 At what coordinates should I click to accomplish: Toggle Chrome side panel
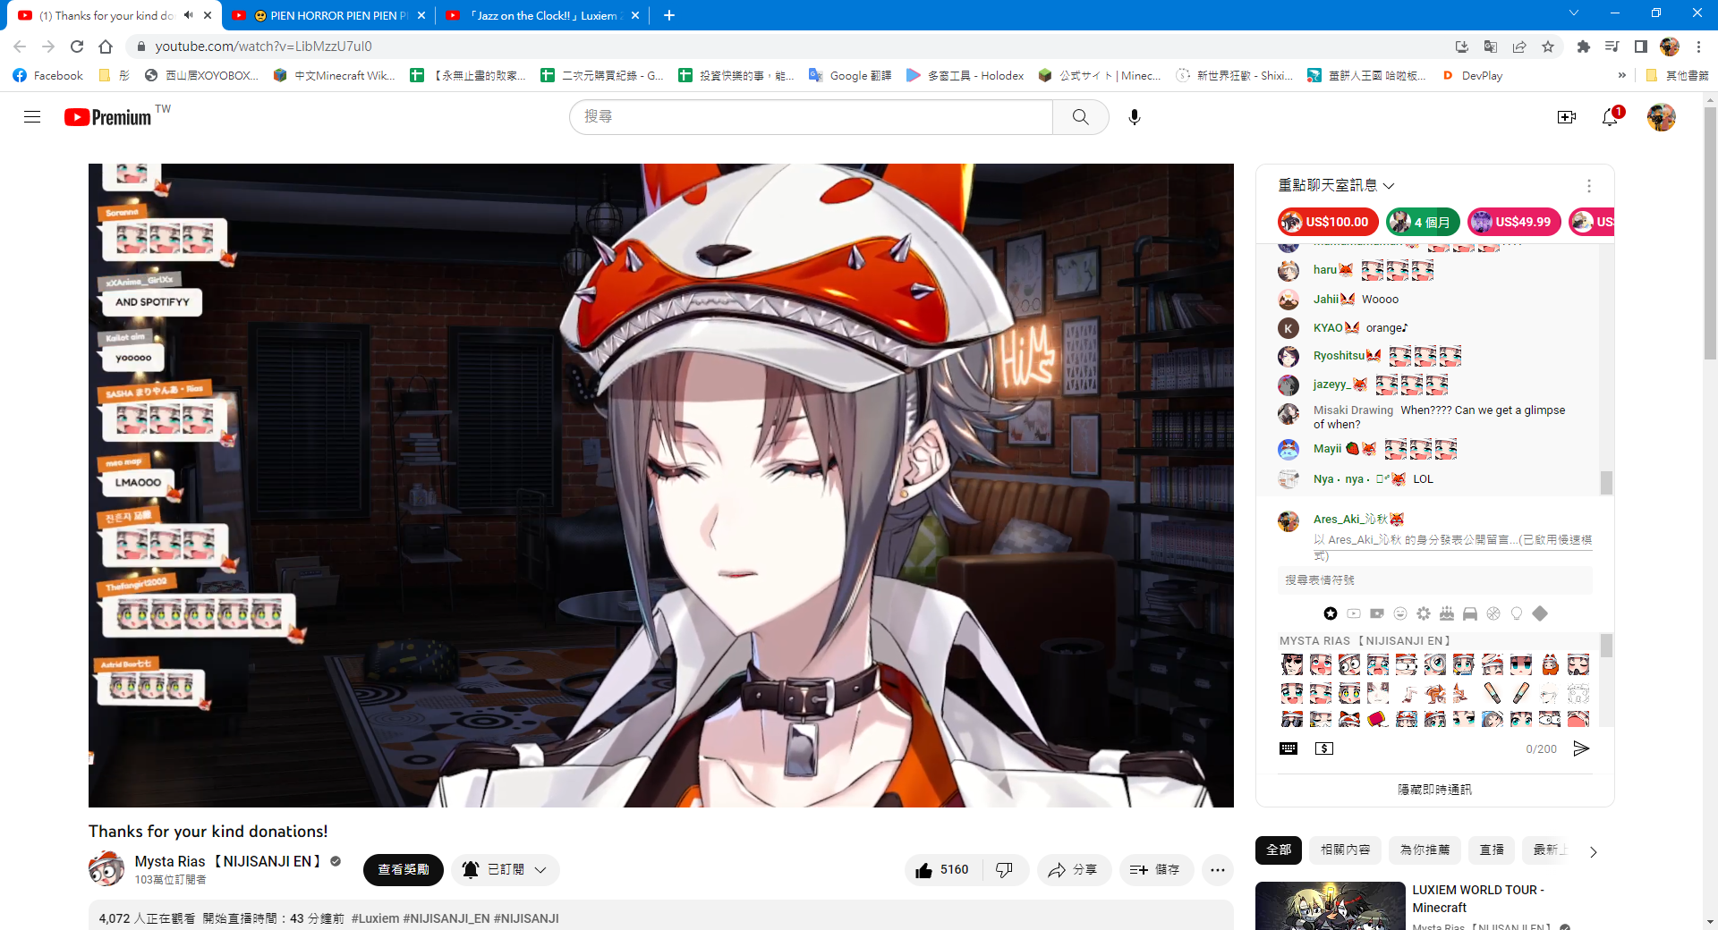(1641, 46)
